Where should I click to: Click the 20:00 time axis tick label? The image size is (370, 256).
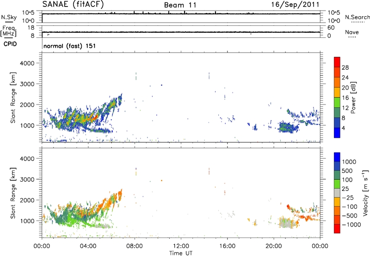click(x=273, y=246)
